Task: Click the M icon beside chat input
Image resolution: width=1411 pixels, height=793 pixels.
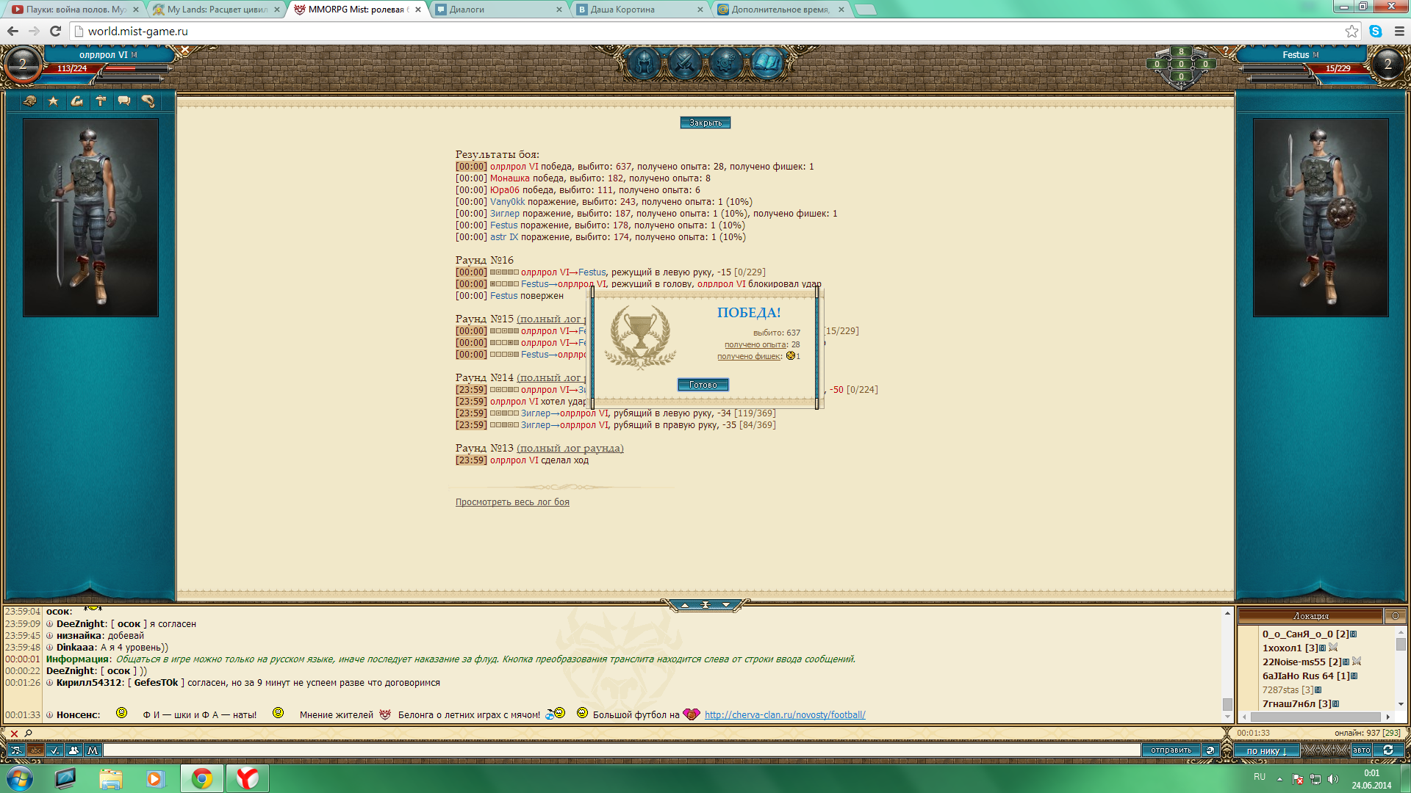Action: tap(93, 750)
